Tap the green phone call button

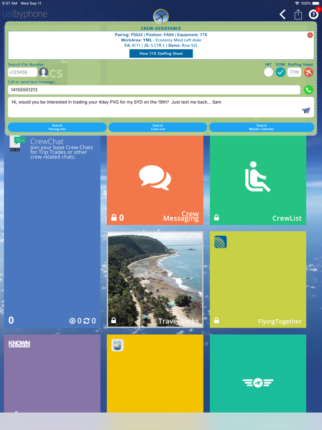(x=309, y=90)
